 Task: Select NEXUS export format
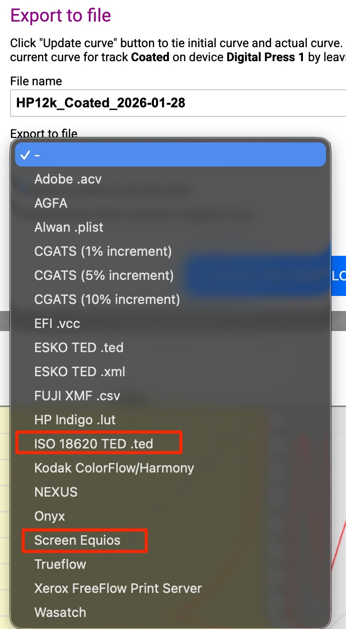pyautogui.click(x=56, y=492)
